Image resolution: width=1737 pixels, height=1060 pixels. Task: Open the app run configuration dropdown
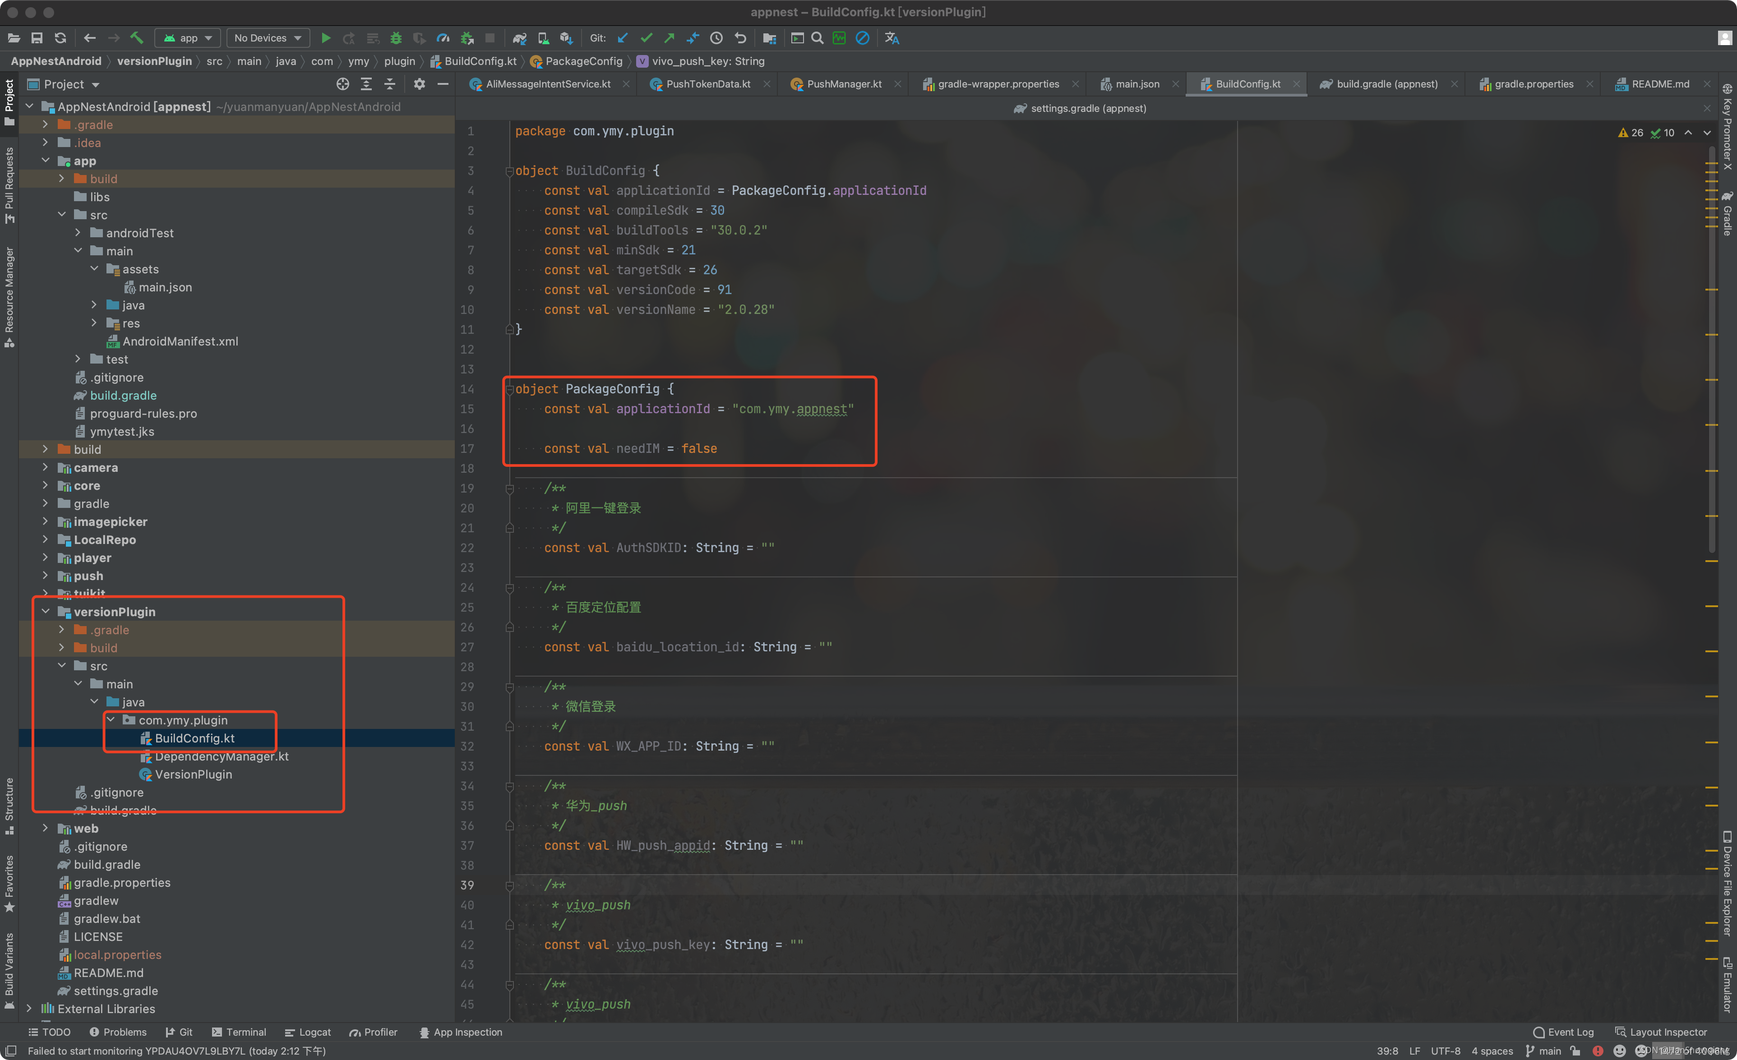coord(188,38)
